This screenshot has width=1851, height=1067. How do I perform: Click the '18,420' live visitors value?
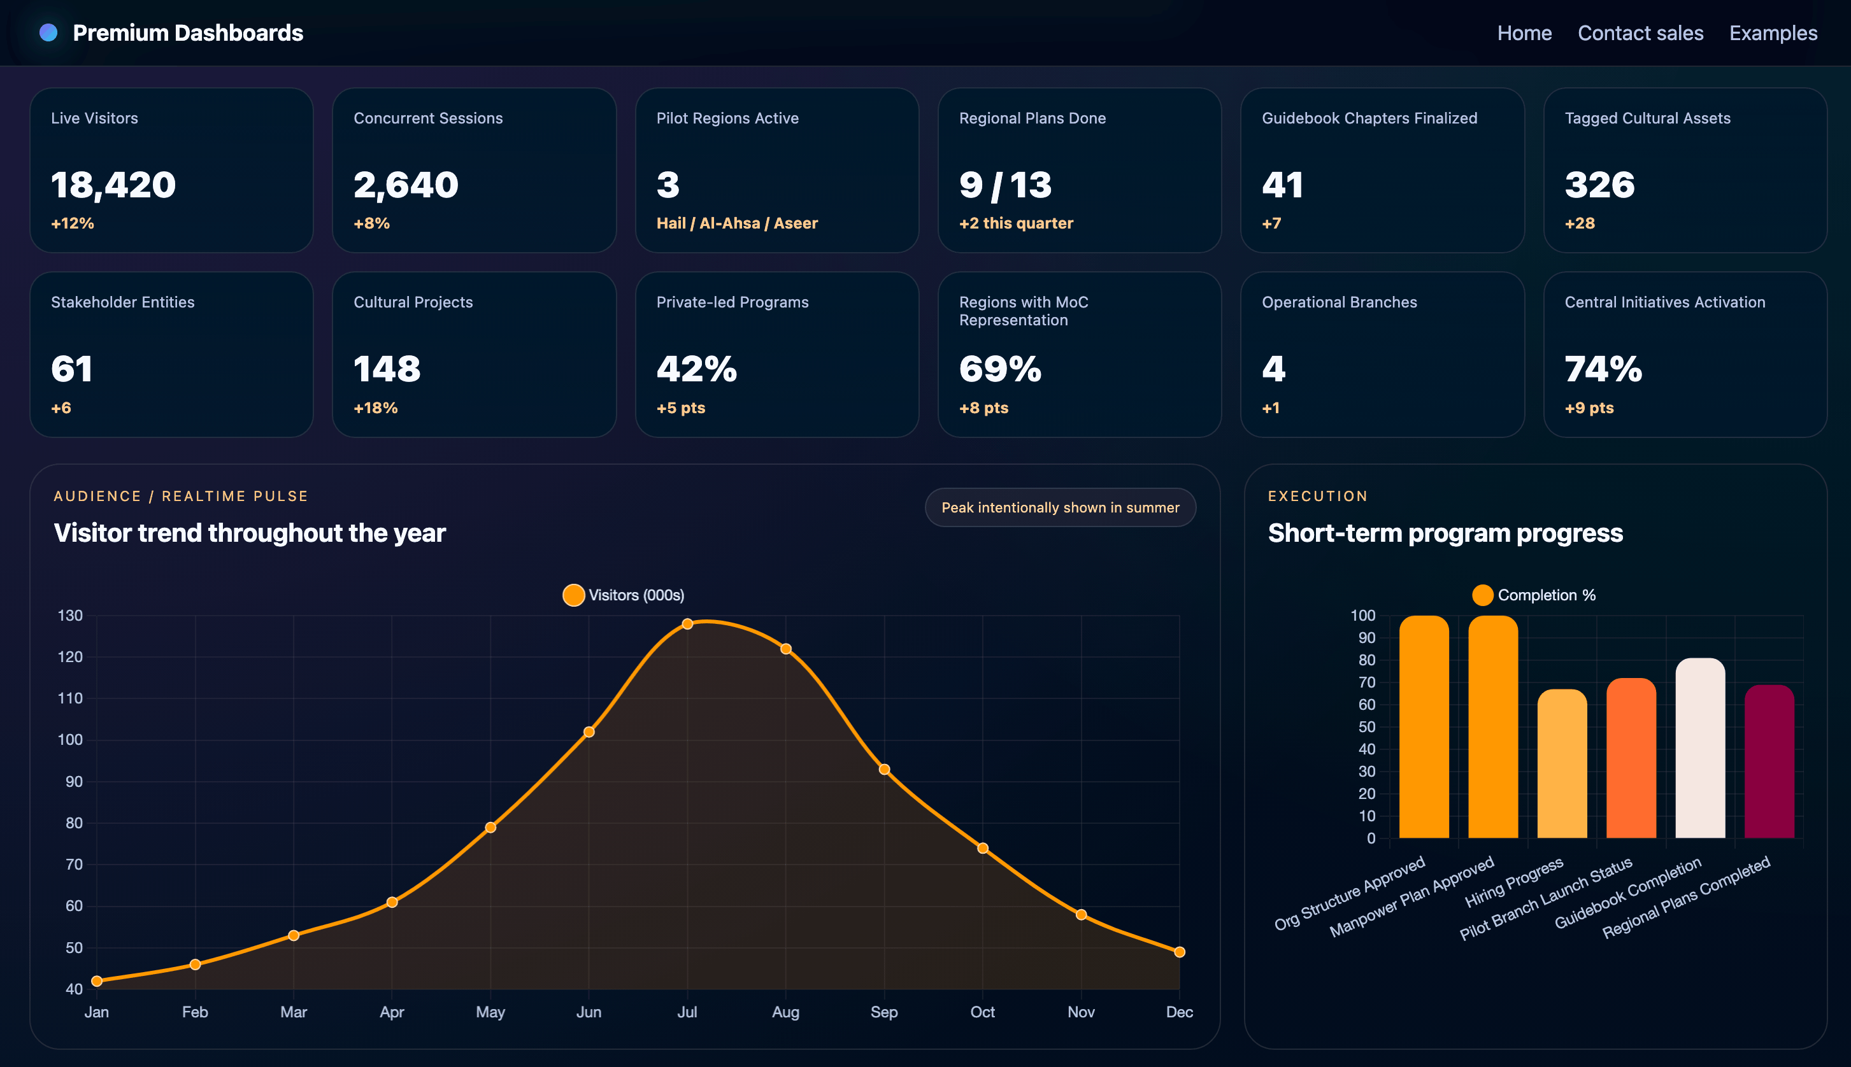pos(113,185)
